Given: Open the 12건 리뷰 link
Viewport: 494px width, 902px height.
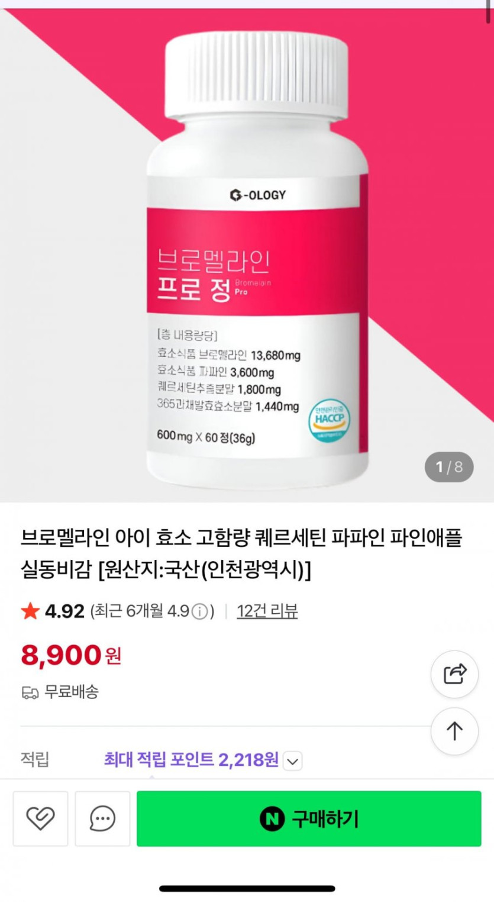Looking at the screenshot, I should pyautogui.click(x=267, y=611).
